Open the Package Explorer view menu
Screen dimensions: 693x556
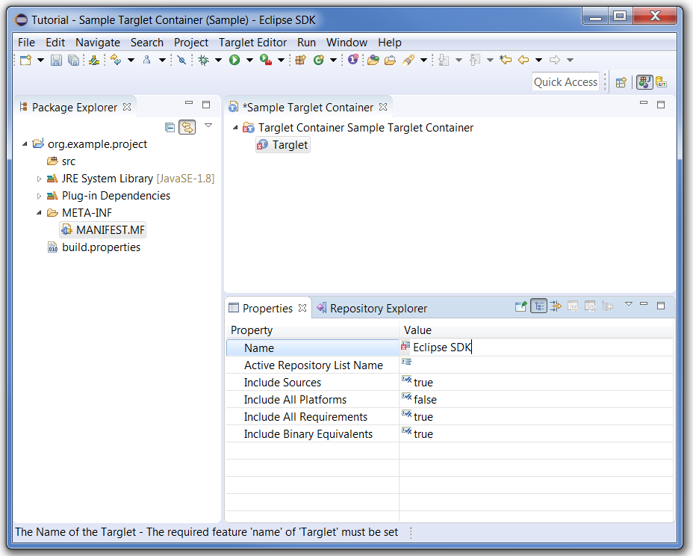[208, 126]
